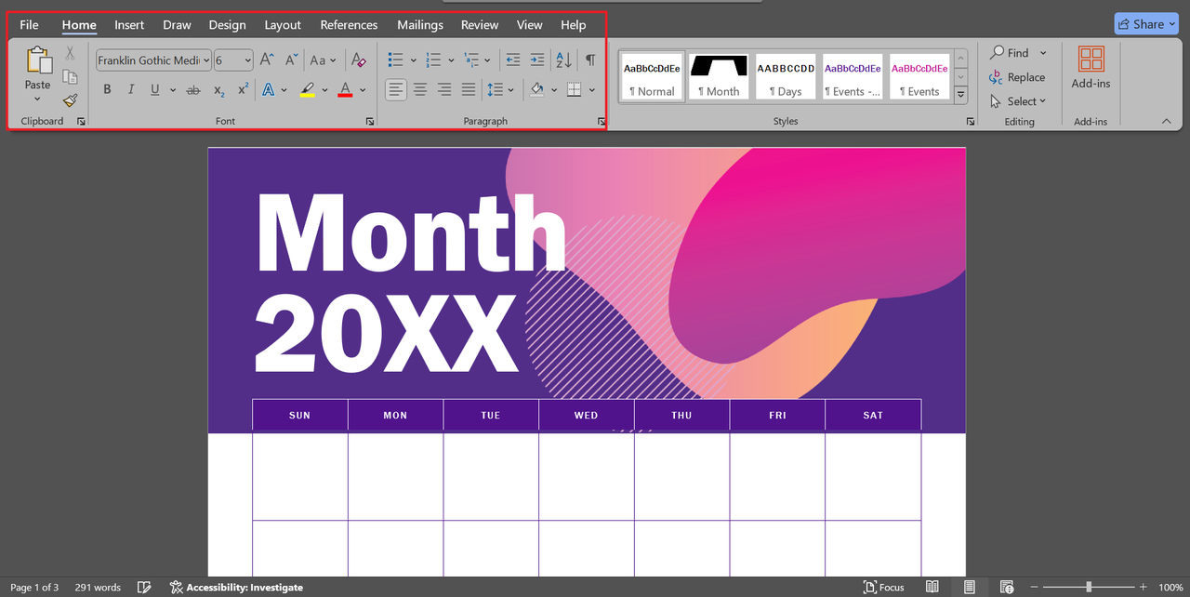Open the Font dialog launcher
The height and width of the screenshot is (597, 1190).
pyautogui.click(x=370, y=121)
